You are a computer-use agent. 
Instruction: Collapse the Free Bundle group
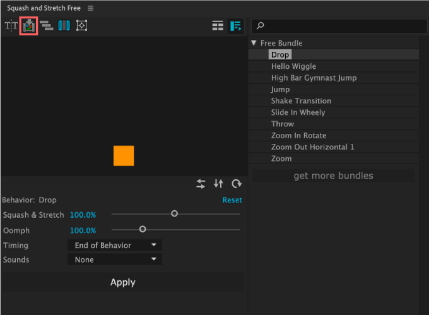254,43
